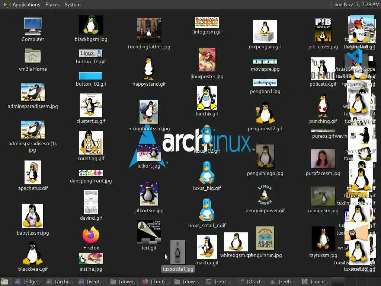Viewport: 381px width, 286px height.
Task: Select the clustertux.gif icon
Action: click(91, 105)
